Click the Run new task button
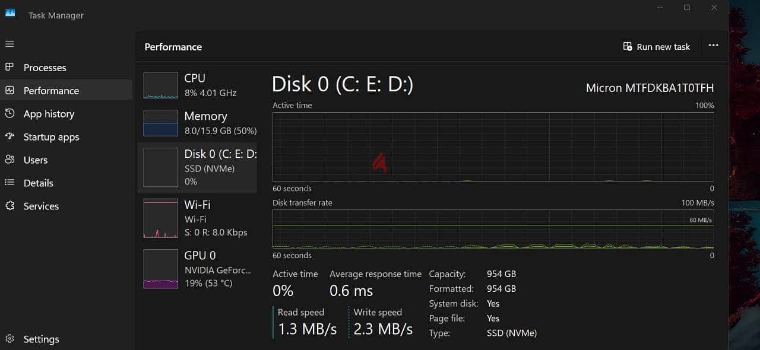The width and height of the screenshot is (760, 350). coord(657,46)
